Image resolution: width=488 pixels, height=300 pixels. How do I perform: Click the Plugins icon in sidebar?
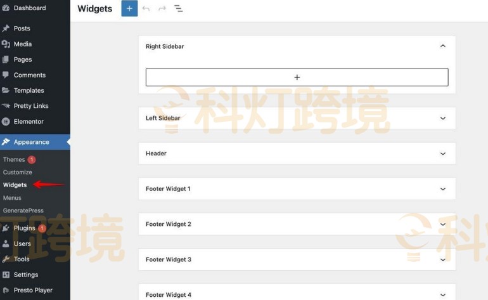pos(6,228)
